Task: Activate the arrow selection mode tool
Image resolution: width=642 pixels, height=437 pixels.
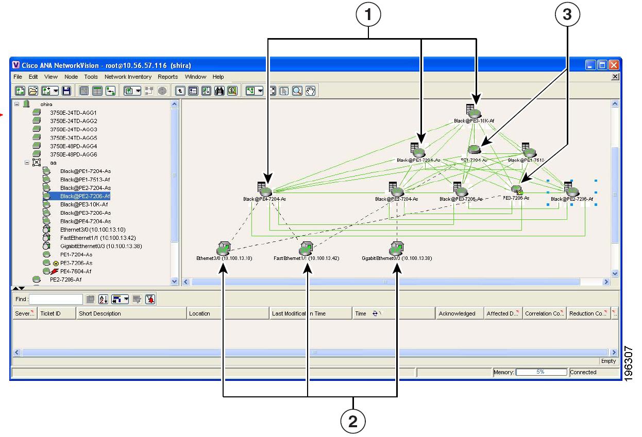Action: 284,91
